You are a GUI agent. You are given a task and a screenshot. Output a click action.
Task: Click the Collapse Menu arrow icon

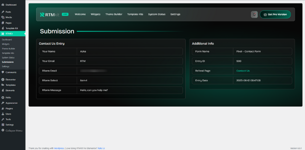(x=3, y=130)
